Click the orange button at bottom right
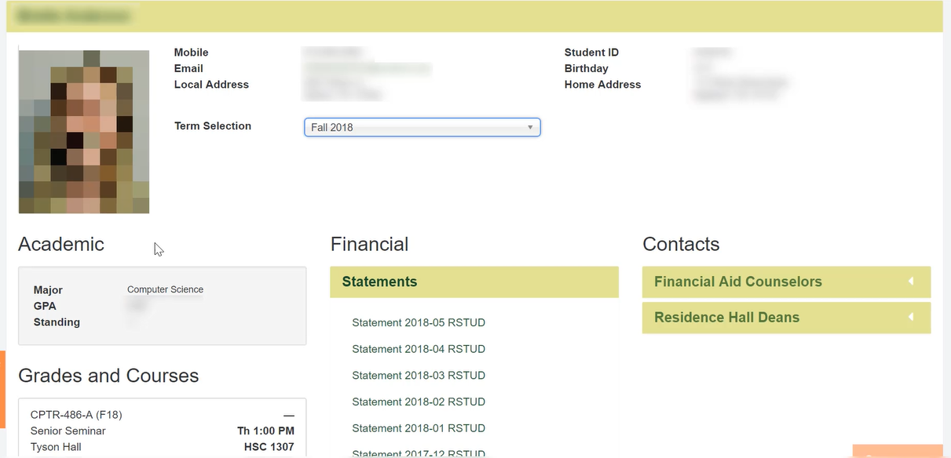Viewport: 951px width, 458px height. [x=897, y=452]
